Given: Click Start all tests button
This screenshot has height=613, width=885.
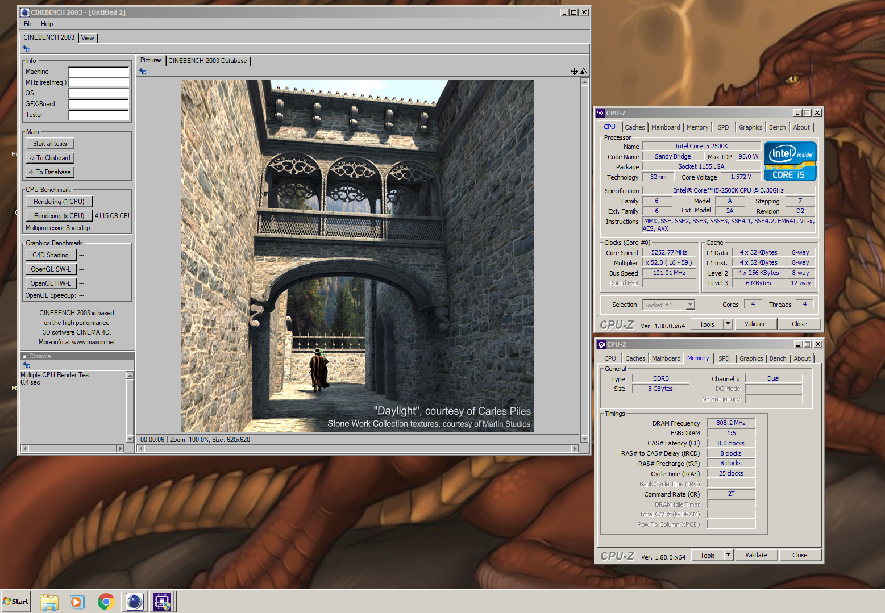Looking at the screenshot, I should (50, 144).
